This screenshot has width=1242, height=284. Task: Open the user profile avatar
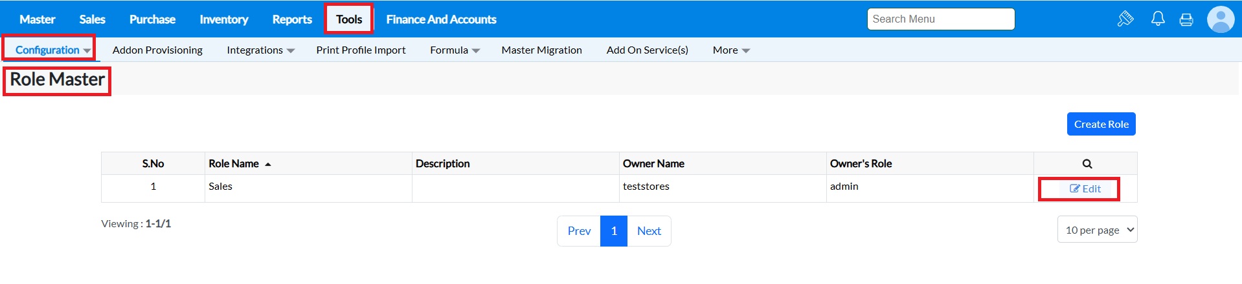pos(1221,19)
